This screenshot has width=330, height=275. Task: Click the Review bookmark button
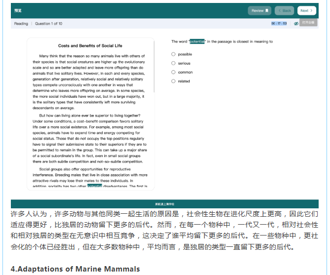click(x=259, y=10)
